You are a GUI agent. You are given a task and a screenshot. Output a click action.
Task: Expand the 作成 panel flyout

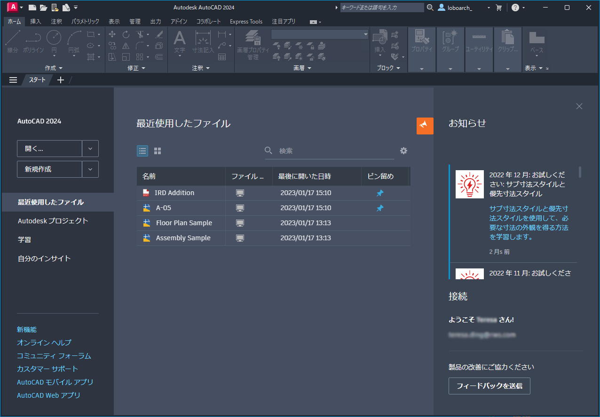[x=54, y=68]
